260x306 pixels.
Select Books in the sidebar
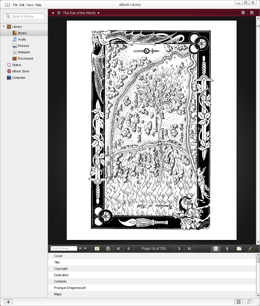click(x=22, y=33)
